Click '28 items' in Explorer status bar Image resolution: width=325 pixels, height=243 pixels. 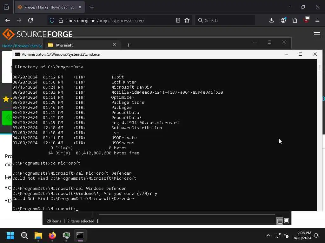click(x=54, y=221)
